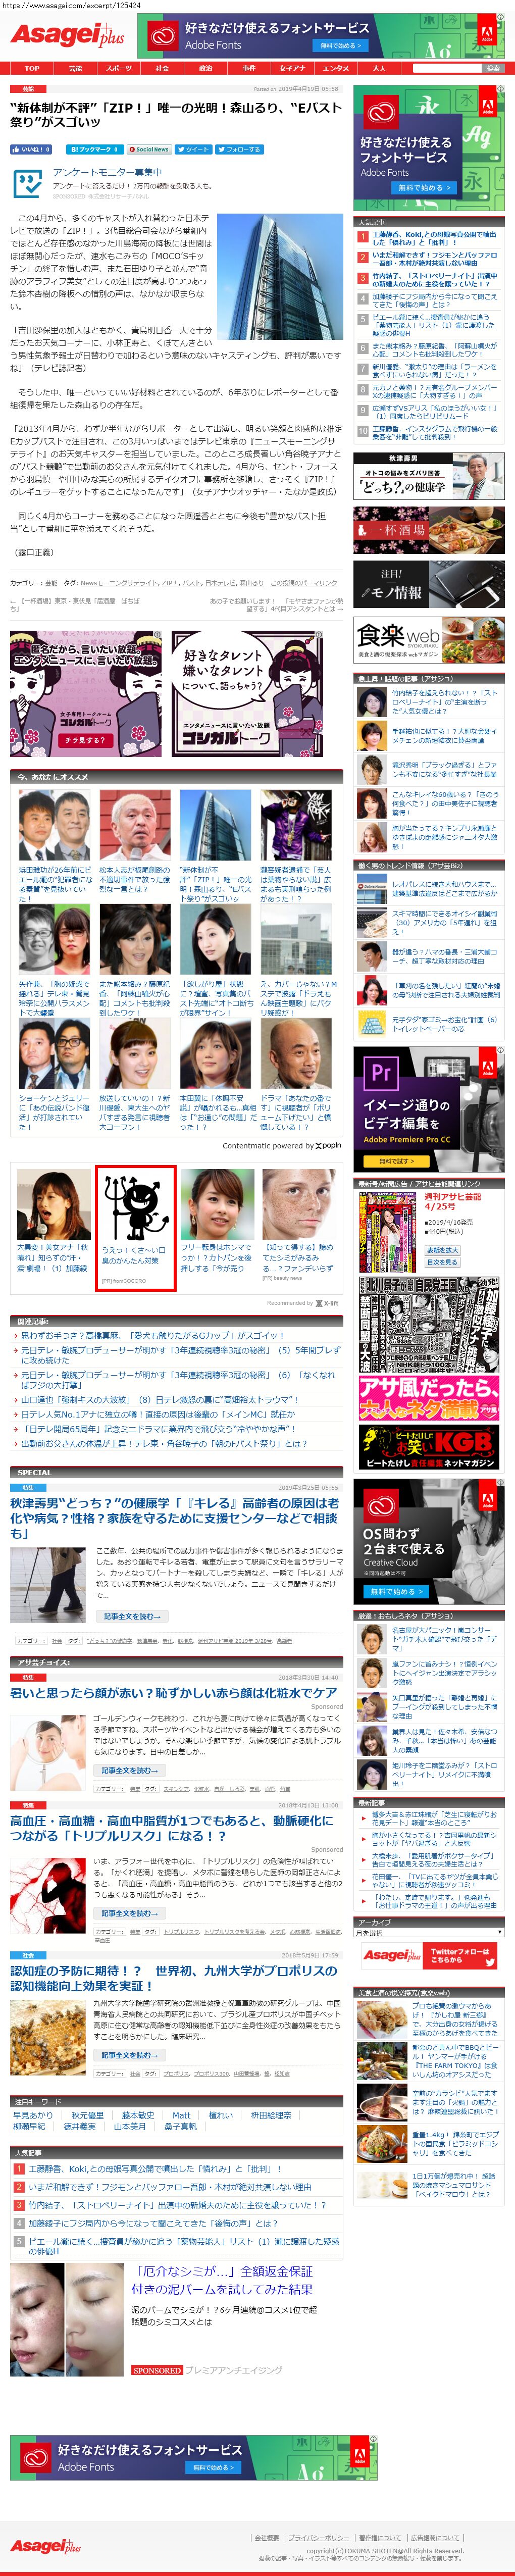Click 記事全文を読む for トリプルリスク article
The height and width of the screenshot is (2576, 515).
pyautogui.click(x=130, y=1913)
